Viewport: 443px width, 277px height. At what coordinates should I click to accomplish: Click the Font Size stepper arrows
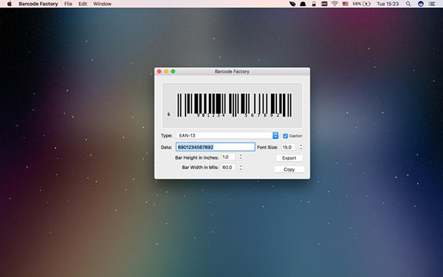(301, 147)
